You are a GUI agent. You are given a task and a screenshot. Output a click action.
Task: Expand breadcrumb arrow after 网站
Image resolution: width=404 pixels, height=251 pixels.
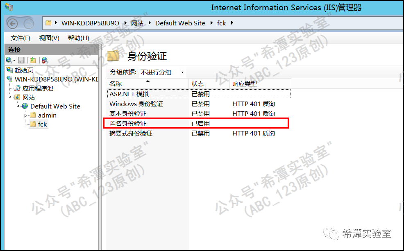click(150, 23)
